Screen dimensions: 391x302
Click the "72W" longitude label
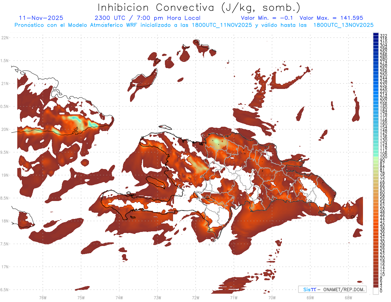pos(195,297)
